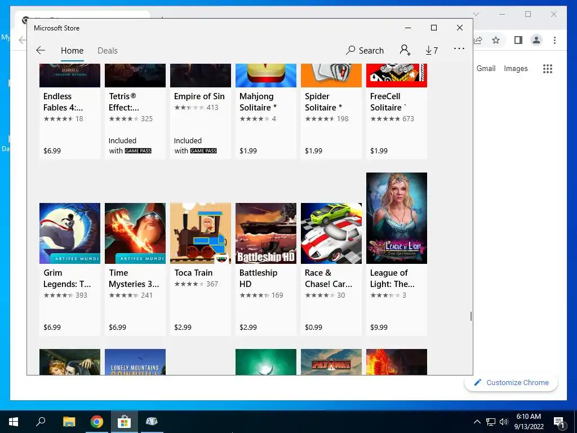Click the Customize Chrome button
577x433 pixels.
(x=511, y=383)
